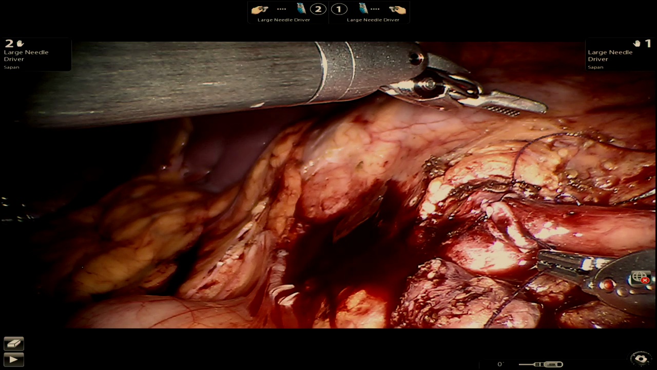Image resolution: width=657 pixels, height=370 pixels.
Task: Click the arm 2 hand icon in left panel
Action: point(21,44)
